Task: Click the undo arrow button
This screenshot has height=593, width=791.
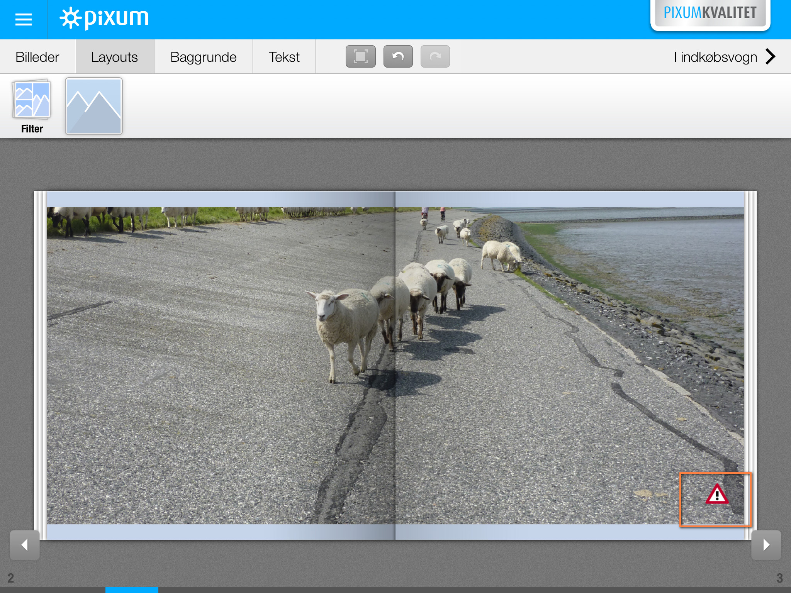Action: click(x=398, y=56)
